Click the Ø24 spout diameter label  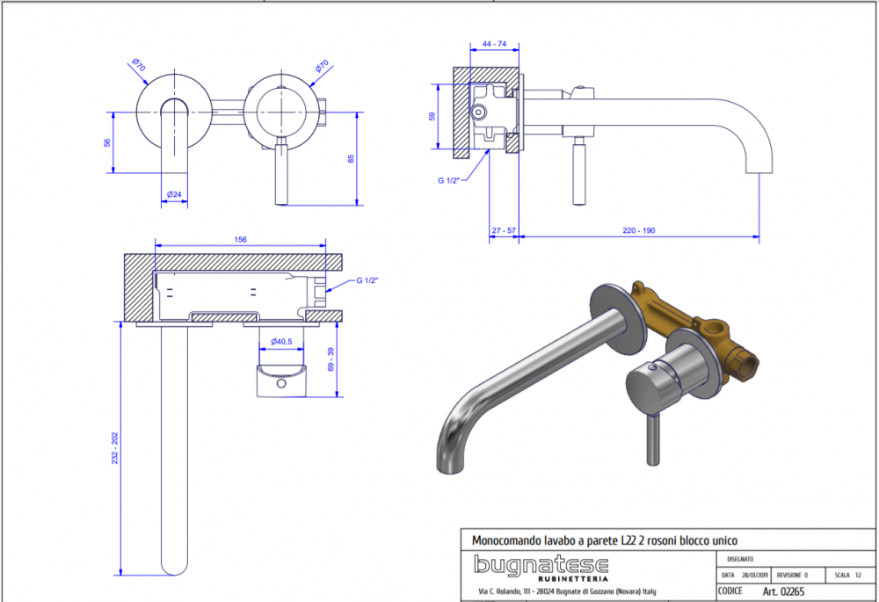coord(174,194)
